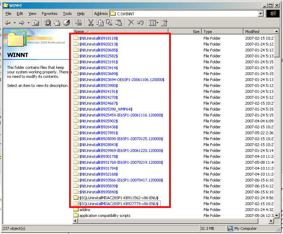Open the Tools menu

pos(67,14)
